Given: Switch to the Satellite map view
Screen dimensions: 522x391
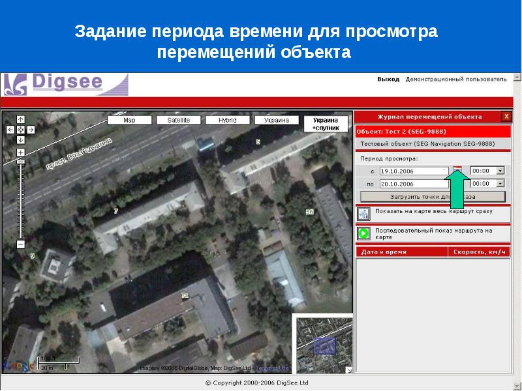Looking at the screenshot, I should point(178,121).
